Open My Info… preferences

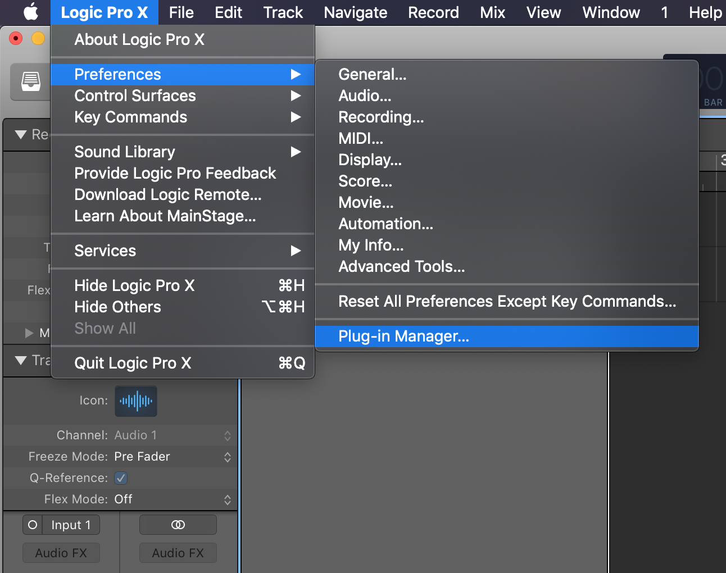coord(507,245)
